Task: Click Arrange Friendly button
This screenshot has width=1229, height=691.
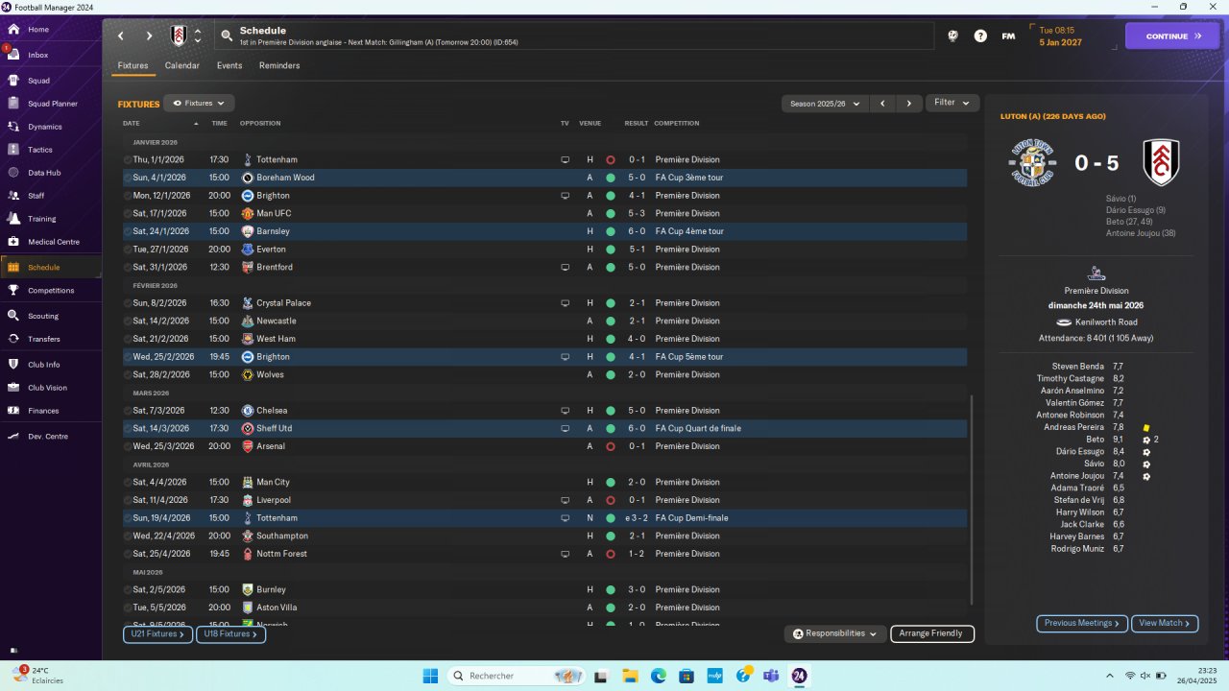Action: (x=932, y=633)
